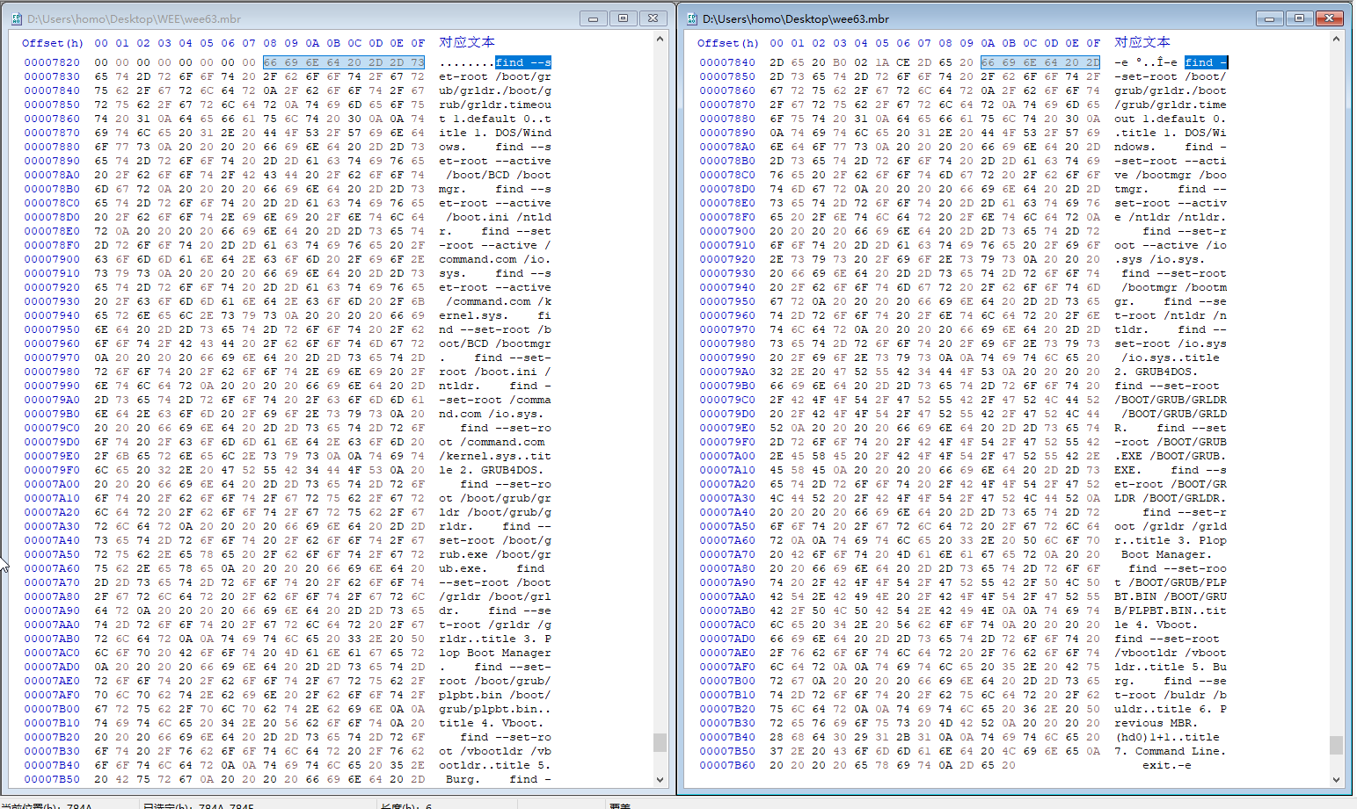Viewport: 1357px width, 809px height.
Task: Click the text '(hd0)1+1..title' in the right window
Action: click(1167, 737)
